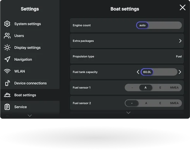This screenshot has height=150, width=190.
Task: Click the Service clipboard icon
Action: [7, 107]
